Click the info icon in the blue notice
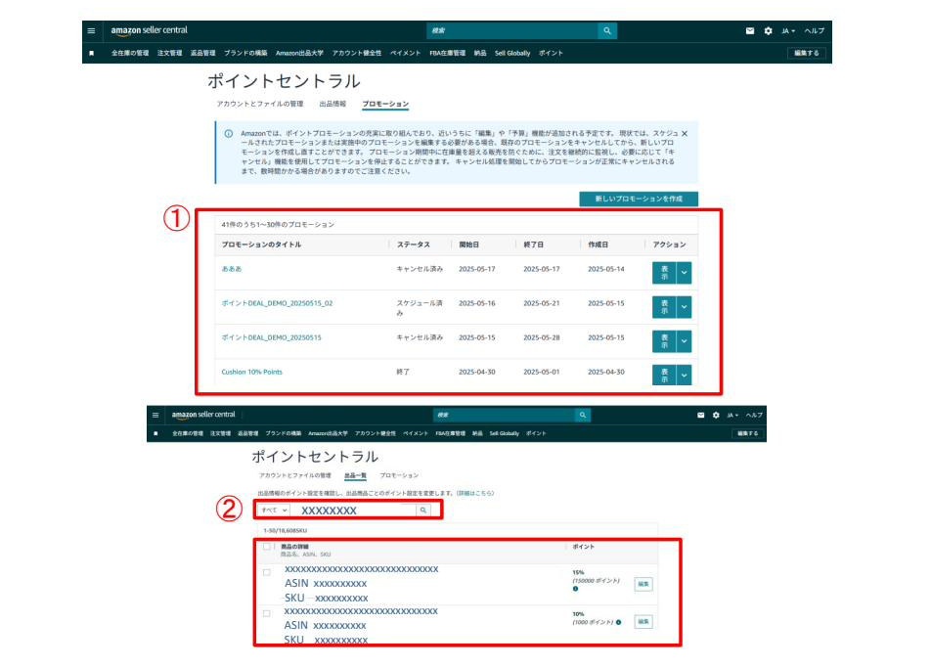This screenshot has height=667, width=931. (229, 134)
